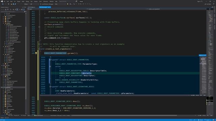The image size is (216, 121).
Task: Open the Engine project scope dropdown
Action: (x=56, y=9)
